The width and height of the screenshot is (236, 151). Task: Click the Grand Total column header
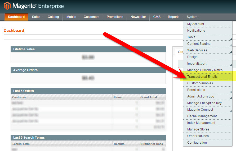click(x=152, y=97)
